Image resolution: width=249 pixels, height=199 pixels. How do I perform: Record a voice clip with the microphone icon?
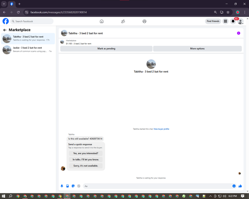(x=62, y=186)
